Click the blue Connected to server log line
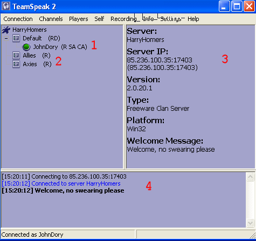The height and width of the screenshot is (241, 256). (61, 183)
